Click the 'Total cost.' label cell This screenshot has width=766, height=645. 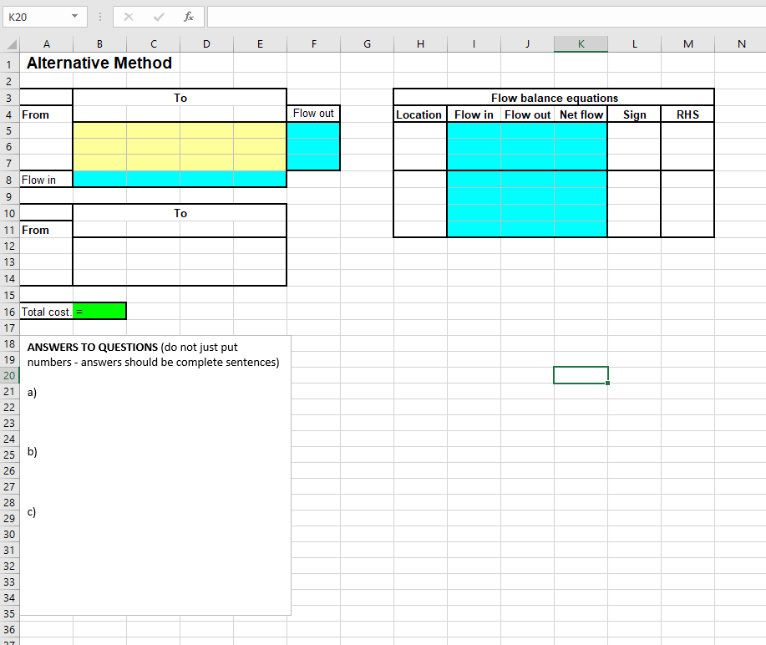[47, 312]
